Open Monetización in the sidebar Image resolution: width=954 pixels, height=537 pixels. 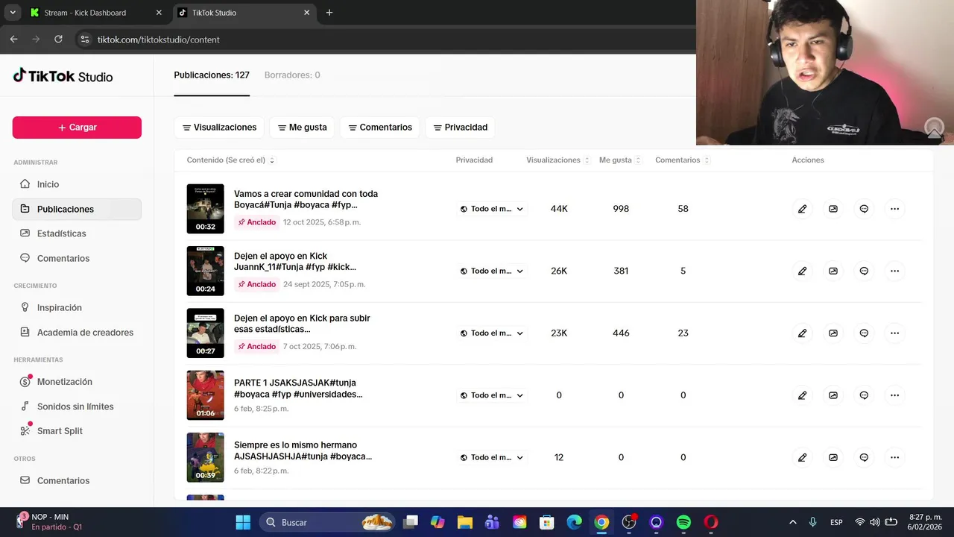77,382
